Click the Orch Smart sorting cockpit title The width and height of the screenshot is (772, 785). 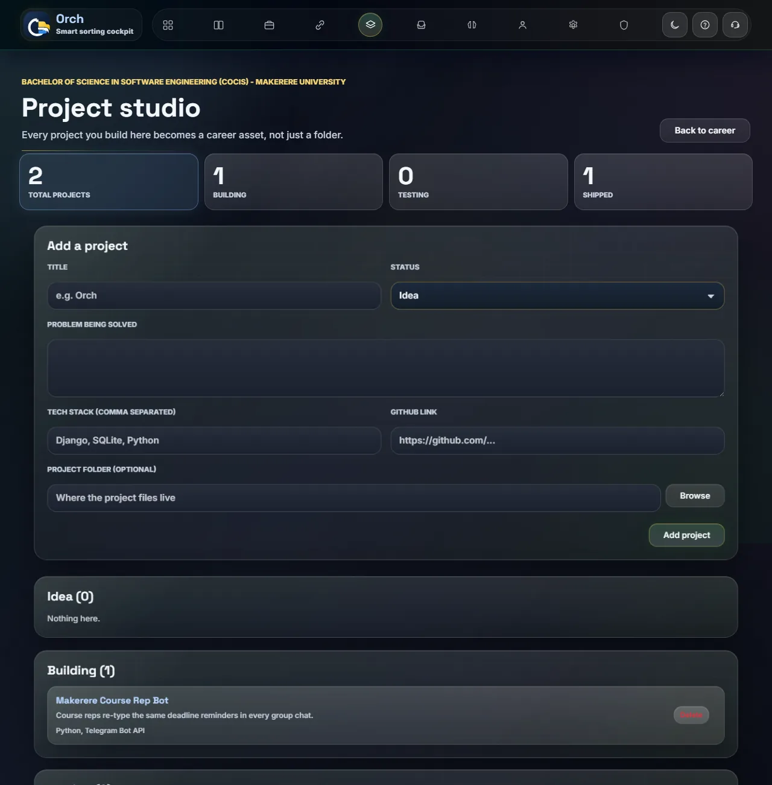click(95, 24)
